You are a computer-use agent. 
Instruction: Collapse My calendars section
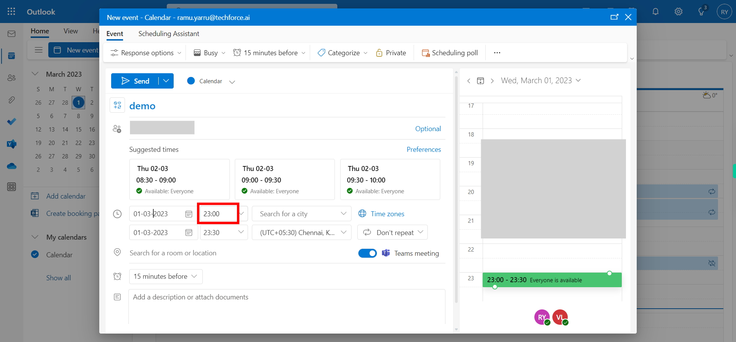[x=35, y=237]
